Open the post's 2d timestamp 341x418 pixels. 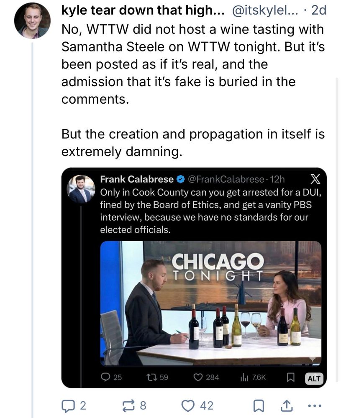(318, 11)
